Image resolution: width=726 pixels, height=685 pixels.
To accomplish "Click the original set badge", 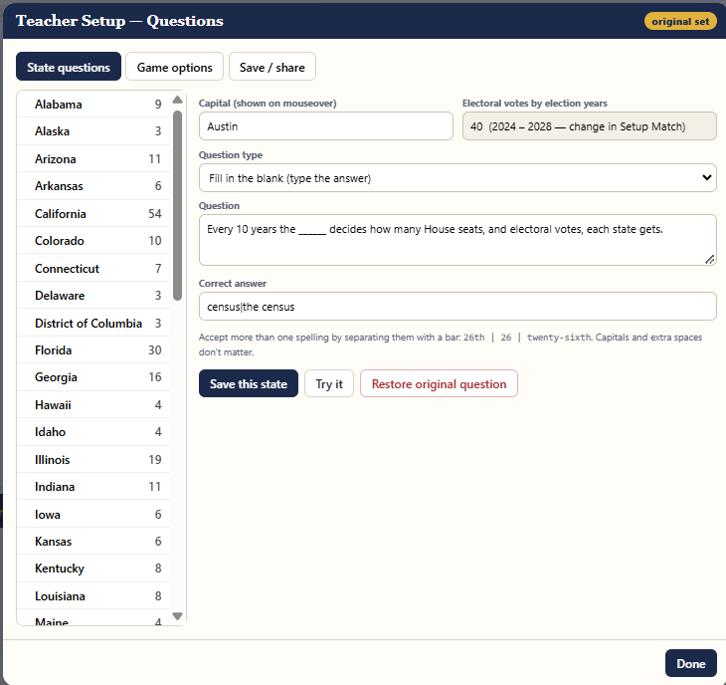I will [x=680, y=21].
